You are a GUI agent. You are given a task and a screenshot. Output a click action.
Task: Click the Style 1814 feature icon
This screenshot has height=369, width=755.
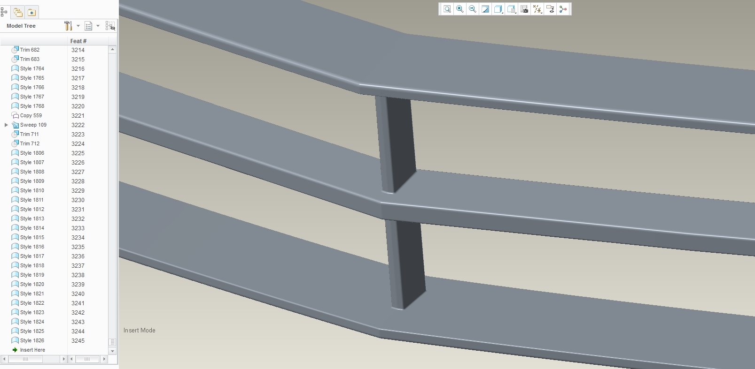click(x=15, y=228)
